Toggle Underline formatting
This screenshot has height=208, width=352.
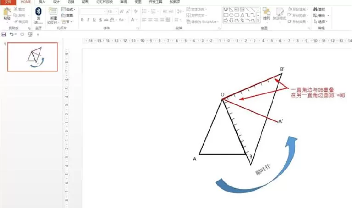(94, 20)
